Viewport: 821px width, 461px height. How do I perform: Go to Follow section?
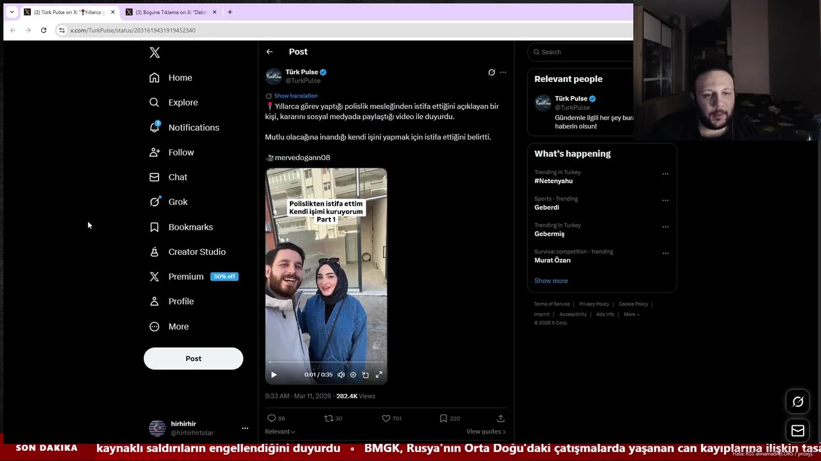[171, 152]
